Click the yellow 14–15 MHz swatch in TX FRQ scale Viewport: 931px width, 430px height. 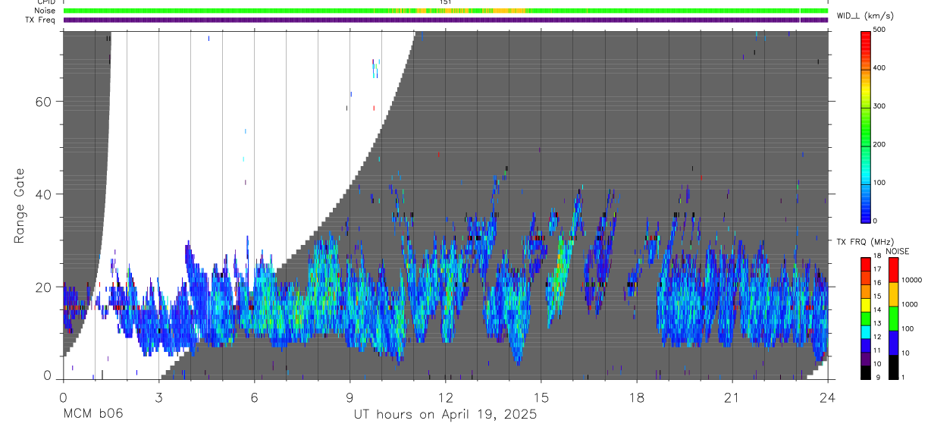coord(865,305)
